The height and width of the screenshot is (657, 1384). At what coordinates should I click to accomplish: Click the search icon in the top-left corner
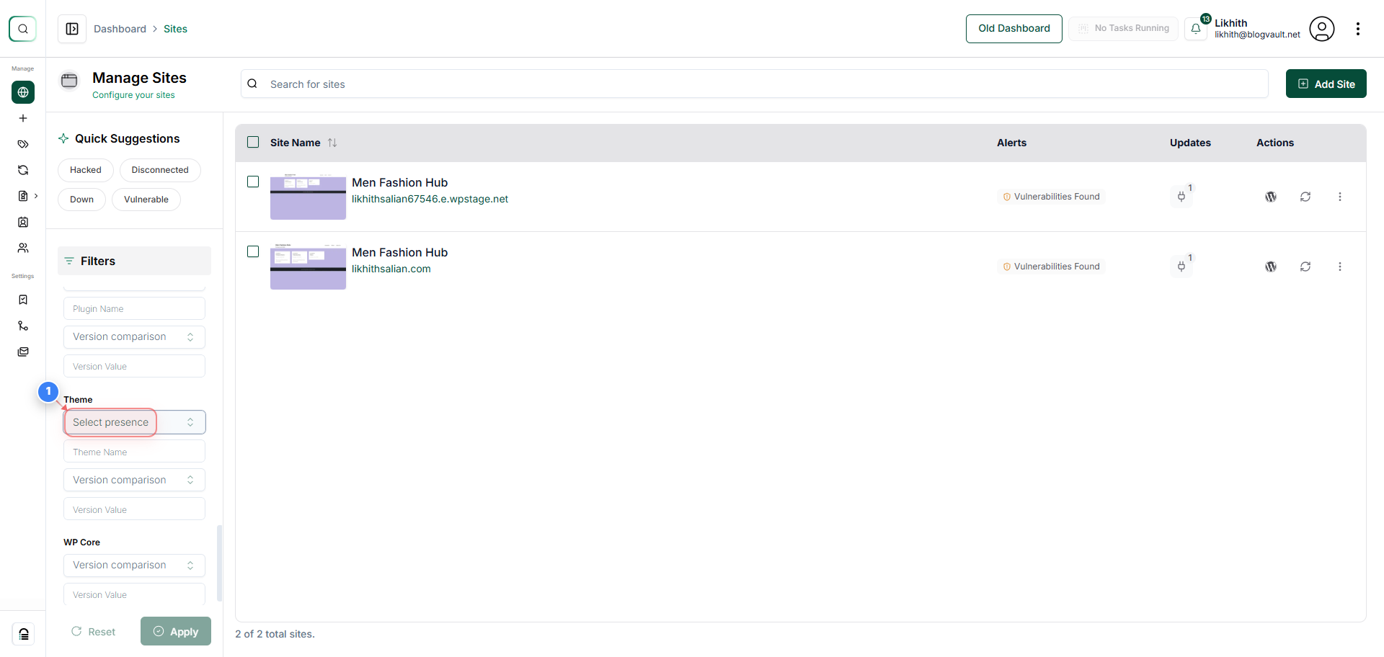pos(22,29)
